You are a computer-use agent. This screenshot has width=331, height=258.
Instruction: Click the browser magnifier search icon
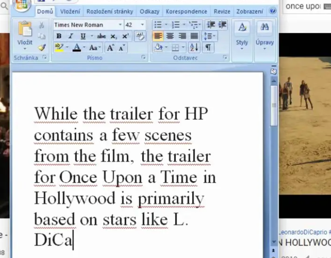click(4, 6)
